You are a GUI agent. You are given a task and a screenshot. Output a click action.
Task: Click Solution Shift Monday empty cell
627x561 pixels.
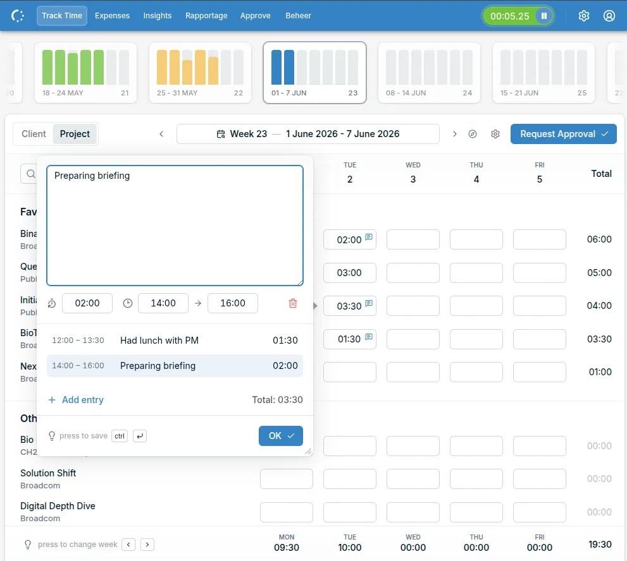[x=287, y=479]
